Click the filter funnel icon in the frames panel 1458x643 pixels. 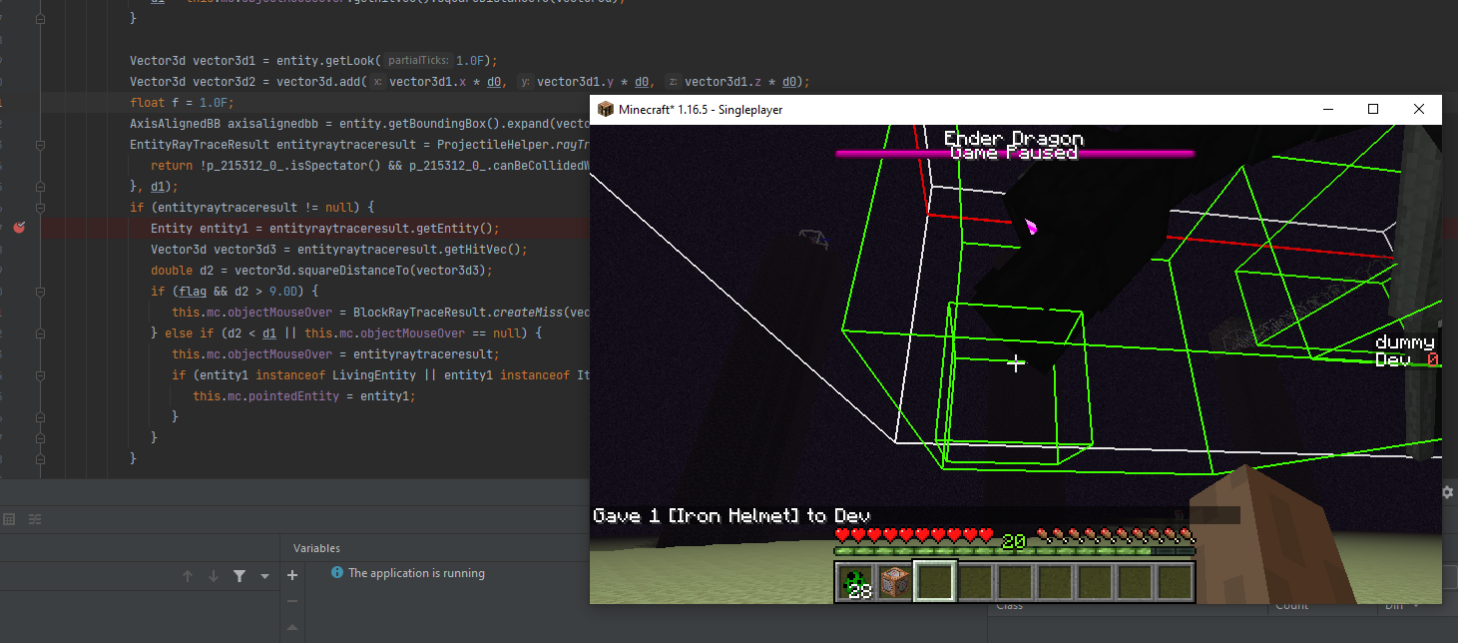click(238, 575)
